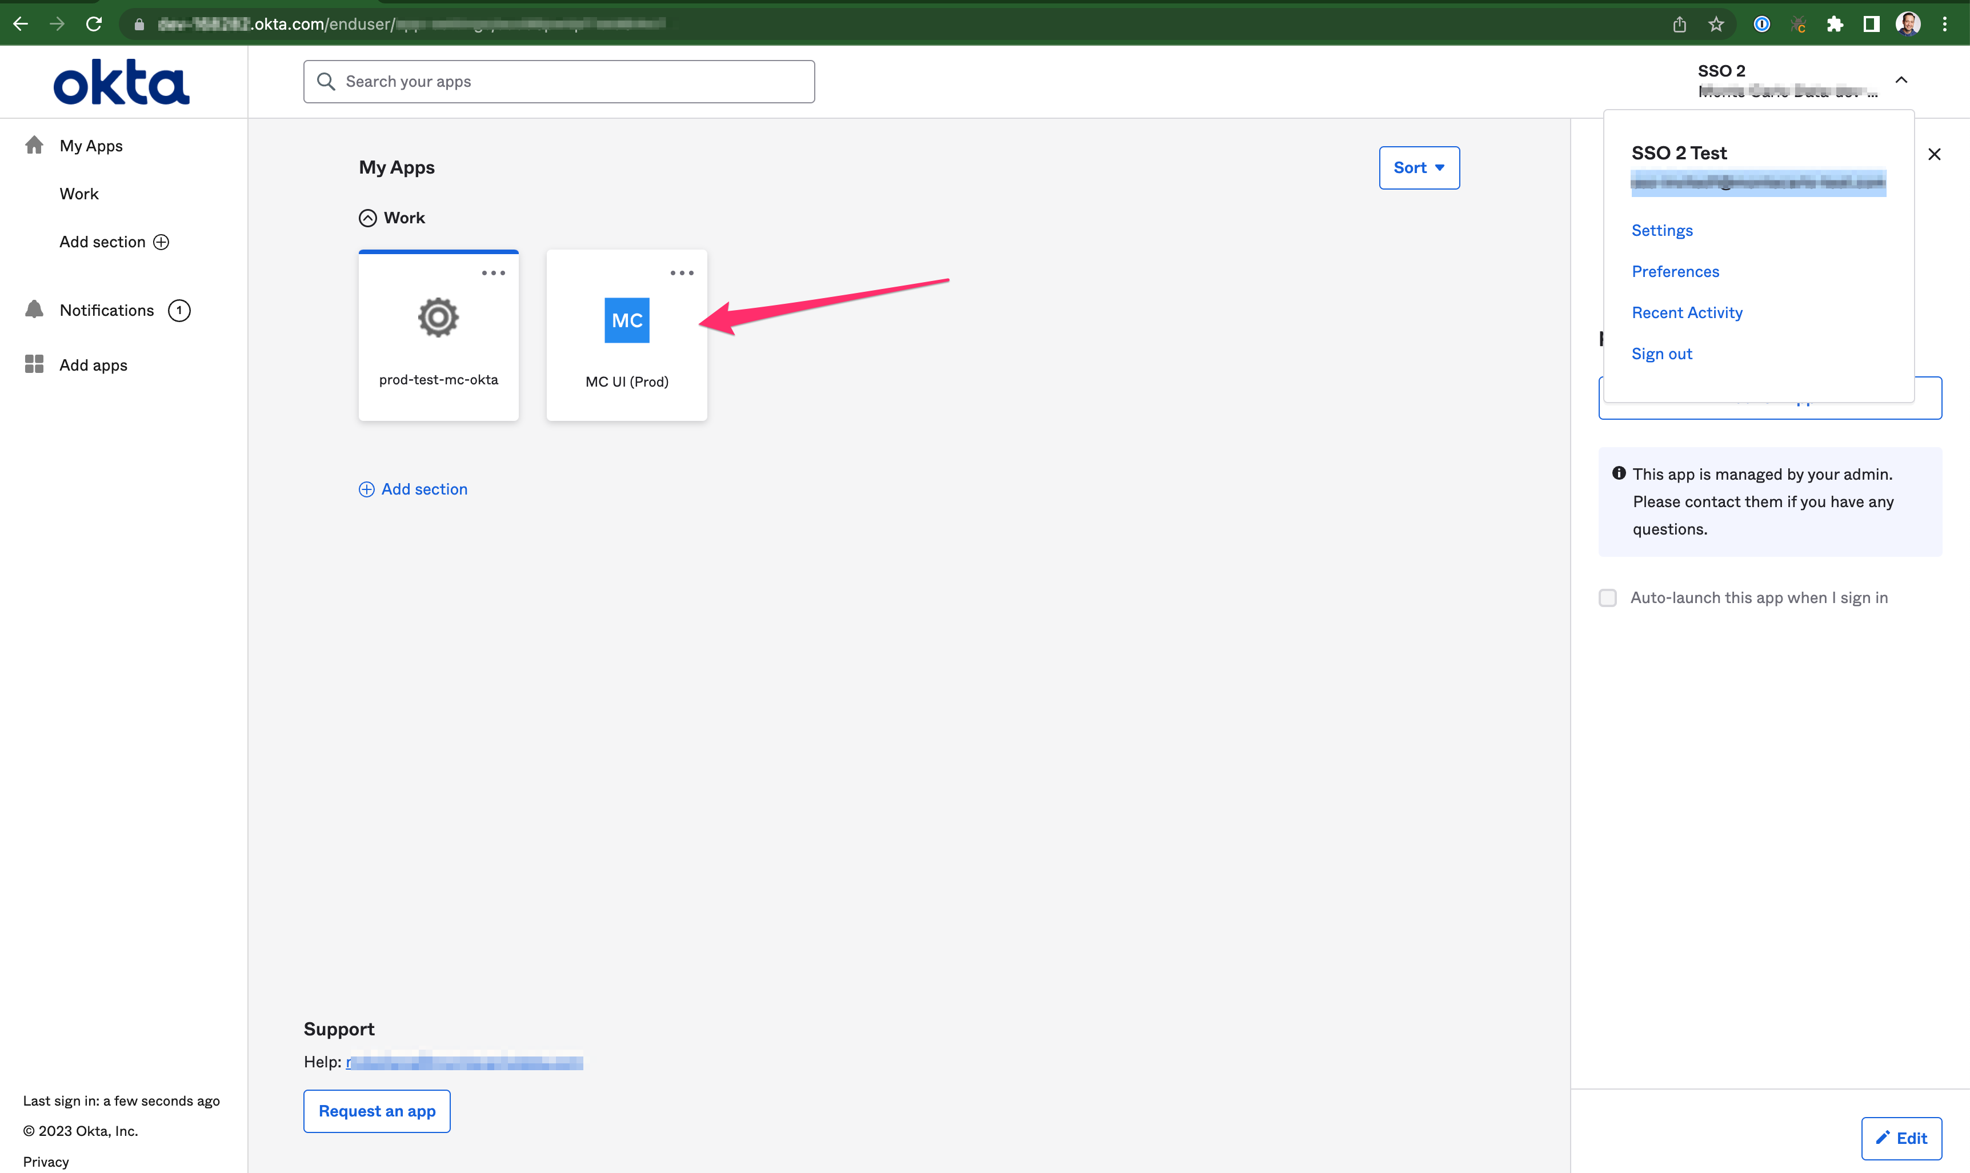Click Add section link below apps

pyautogui.click(x=413, y=489)
